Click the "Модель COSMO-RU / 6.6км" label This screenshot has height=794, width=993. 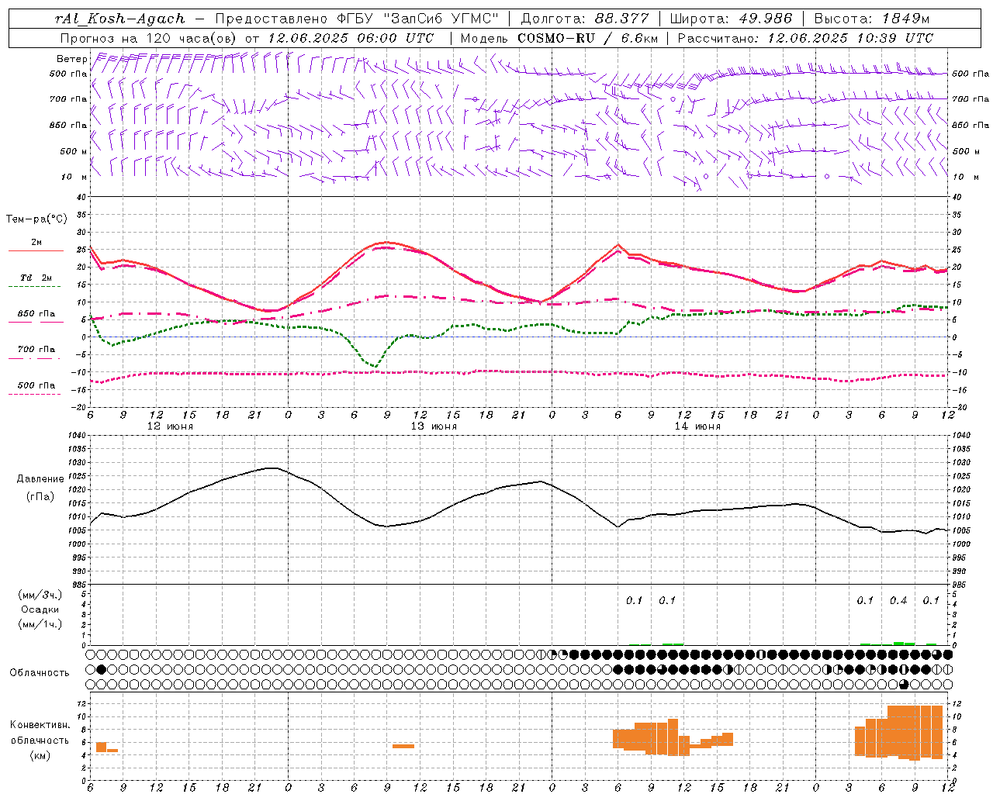coord(559,38)
